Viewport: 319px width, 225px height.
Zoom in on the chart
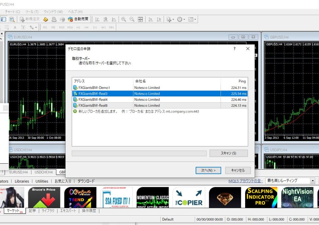coord(123,19)
